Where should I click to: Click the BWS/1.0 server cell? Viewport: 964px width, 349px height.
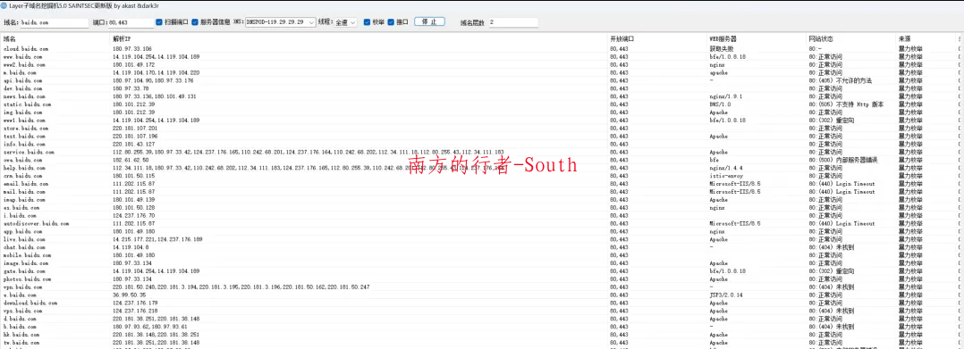click(721, 104)
